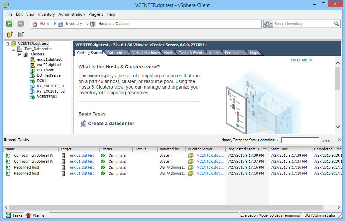Click the Inventory navigation icon in the address bar
This screenshot has width=345, height=221.
[x=60, y=24]
